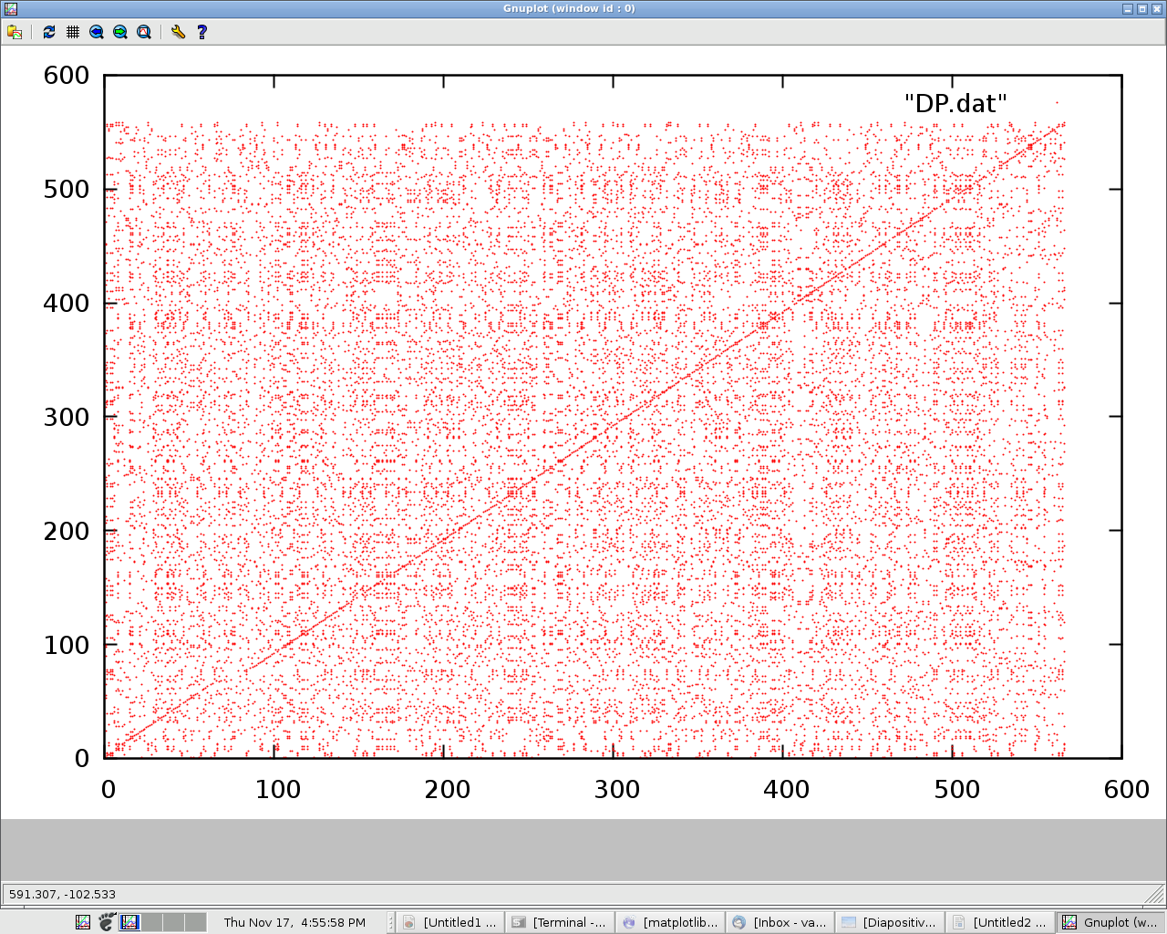The image size is (1167, 934).
Task: Select the Inbox window from the taskbar
Action: 780,921
